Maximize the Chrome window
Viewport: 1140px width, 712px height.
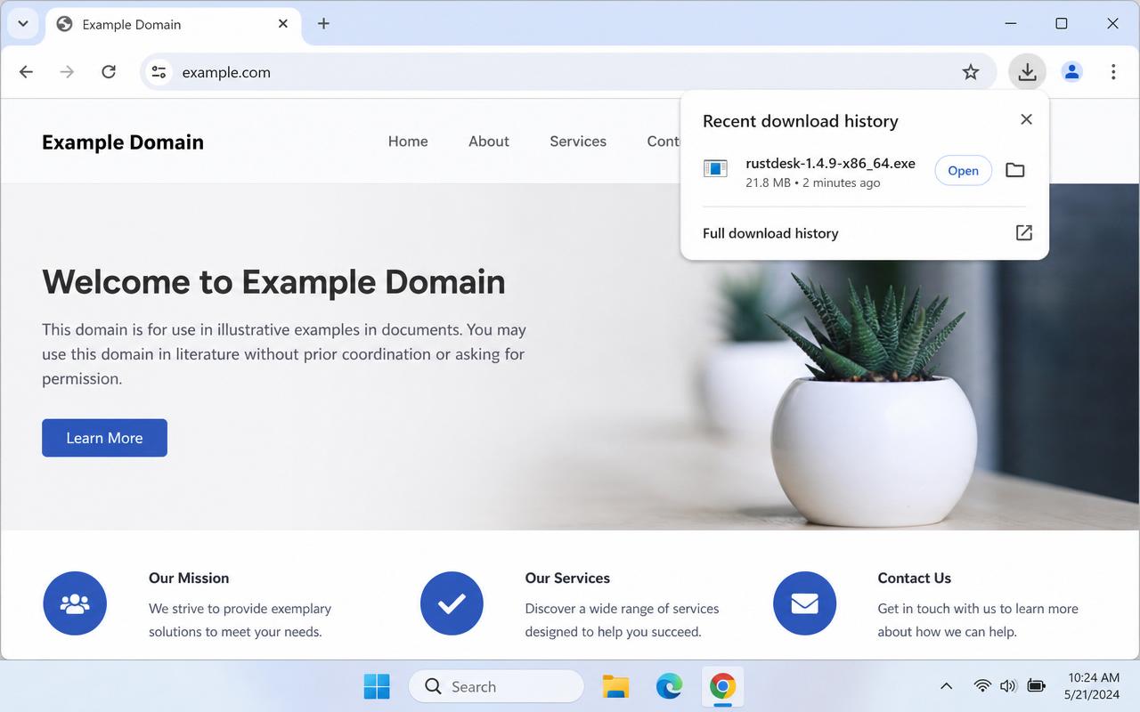pos(1062,24)
